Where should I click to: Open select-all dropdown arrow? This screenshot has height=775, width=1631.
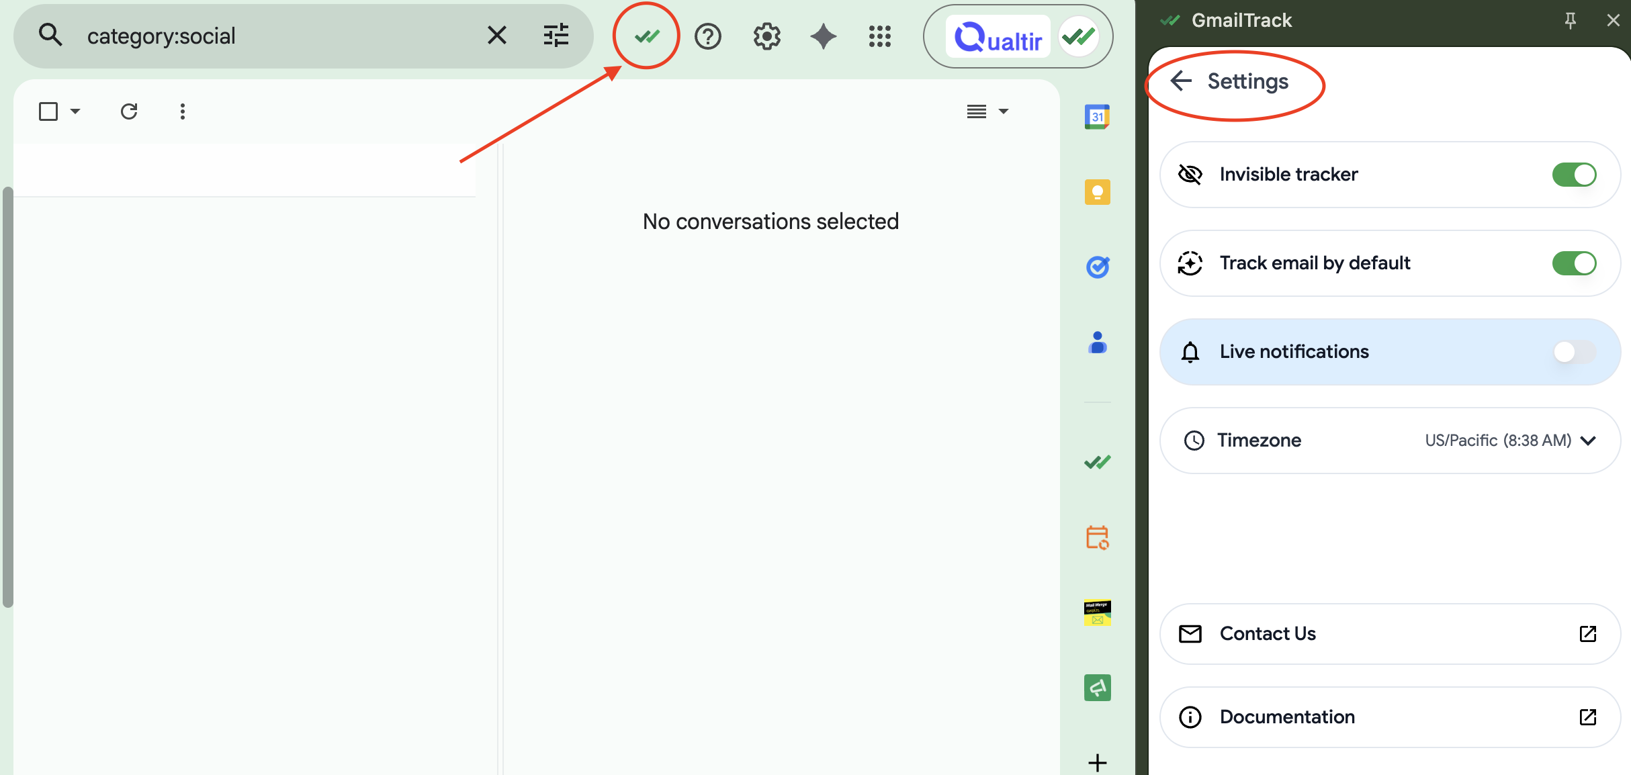pos(75,111)
